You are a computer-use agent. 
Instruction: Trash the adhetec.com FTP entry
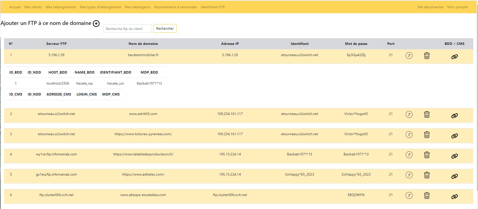[427, 175]
